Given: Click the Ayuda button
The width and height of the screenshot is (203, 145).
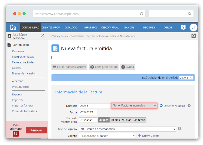Looking at the screenshot, I should pyautogui.click(x=127, y=67).
